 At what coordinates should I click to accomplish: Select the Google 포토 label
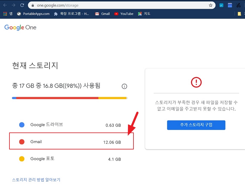coord(42,159)
